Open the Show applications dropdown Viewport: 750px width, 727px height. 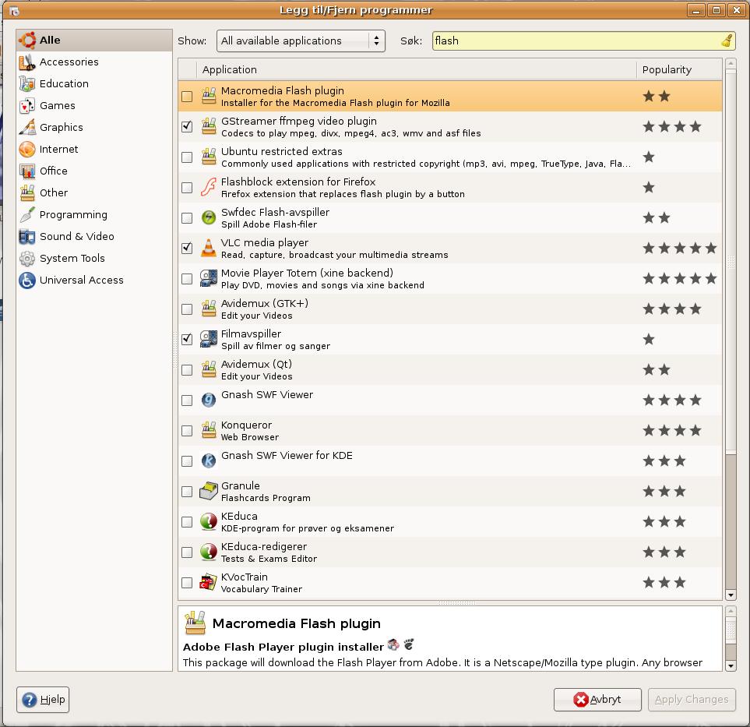(301, 41)
